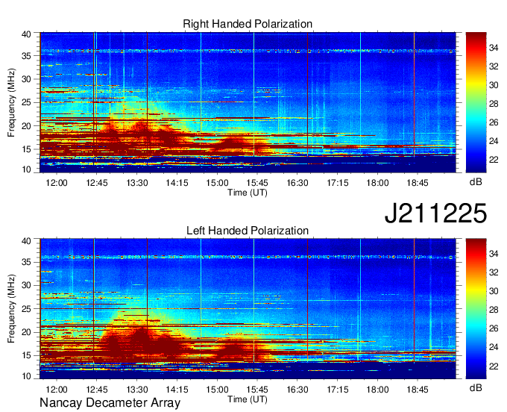Click the 22 dB tick on Left Handed colorbar
507x412 pixels.
tap(494, 366)
